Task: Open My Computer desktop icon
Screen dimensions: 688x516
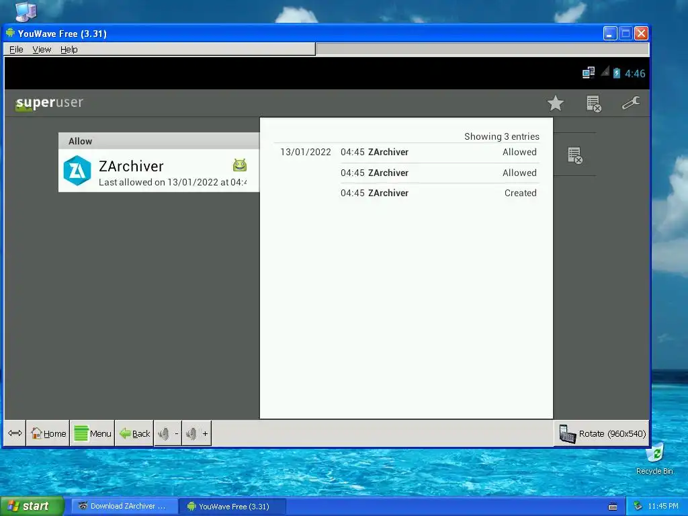Action: click(x=26, y=11)
